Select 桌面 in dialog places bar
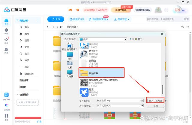Image resolution: width=192 pixels, height=125 pixels. 70,56
